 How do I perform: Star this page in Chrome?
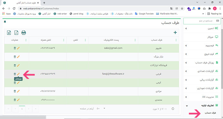coord(182,9)
